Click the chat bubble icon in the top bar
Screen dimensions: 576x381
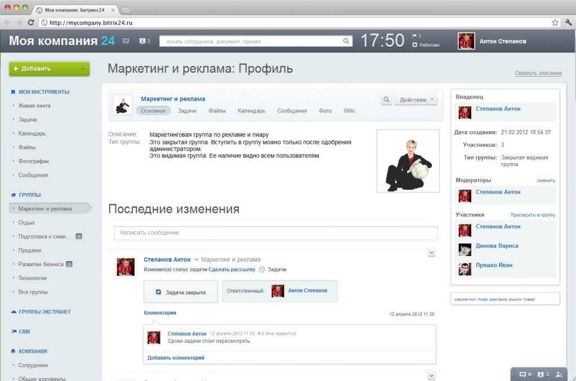(126, 41)
